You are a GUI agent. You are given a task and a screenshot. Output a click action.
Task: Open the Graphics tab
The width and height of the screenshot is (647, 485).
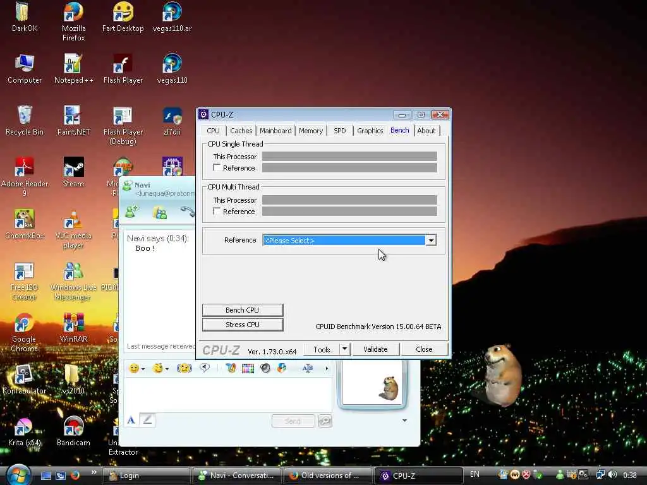(x=370, y=131)
